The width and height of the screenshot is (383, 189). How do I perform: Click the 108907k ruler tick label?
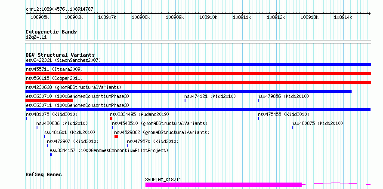[x=107, y=17]
